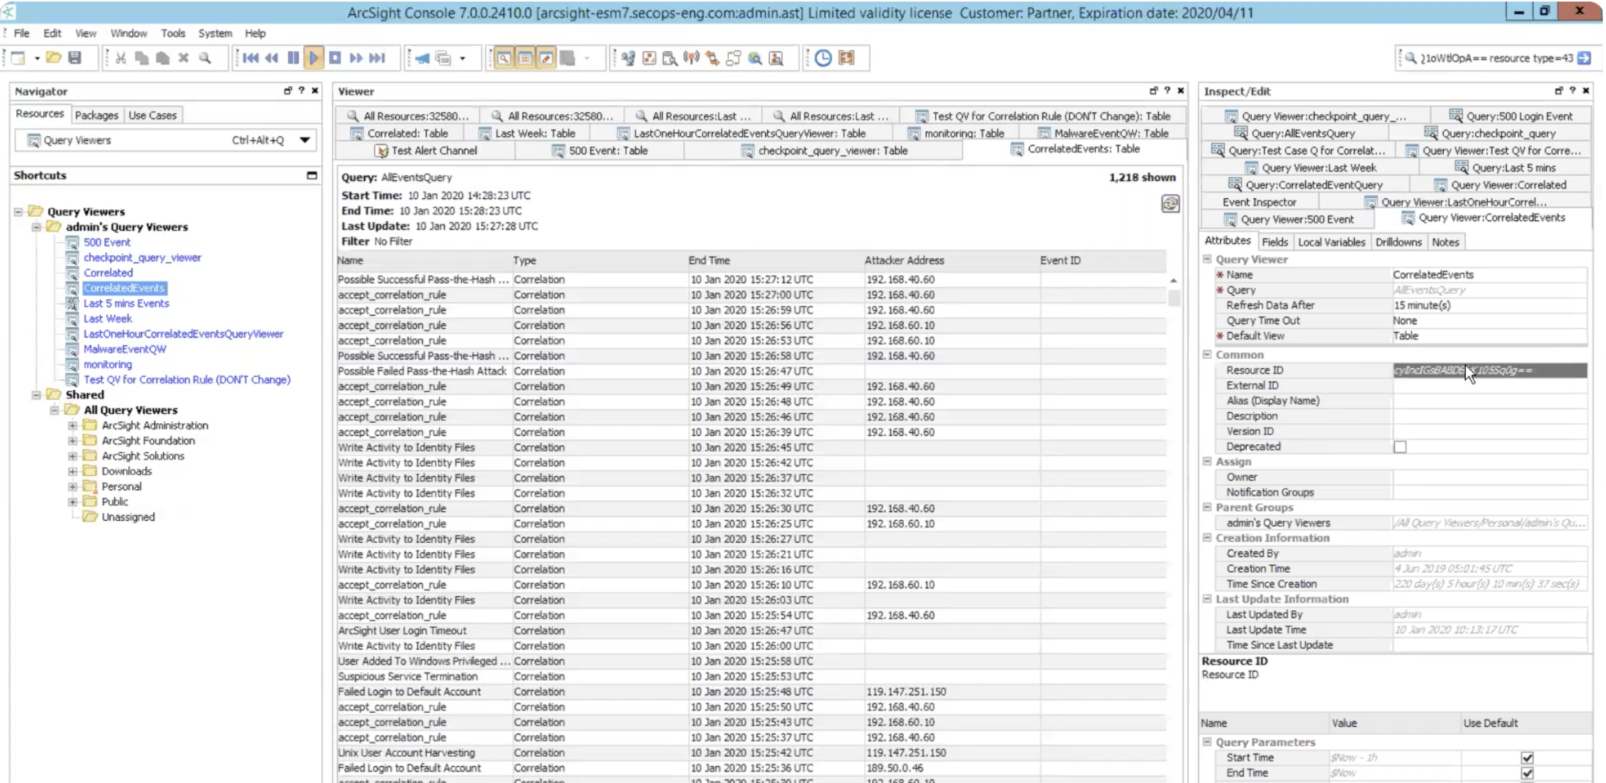Toggle the Inspect/Edit panel toolbar icon
Image resolution: width=1606 pixels, height=783 pixels.
pyautogui.click(x=546, y=58)
